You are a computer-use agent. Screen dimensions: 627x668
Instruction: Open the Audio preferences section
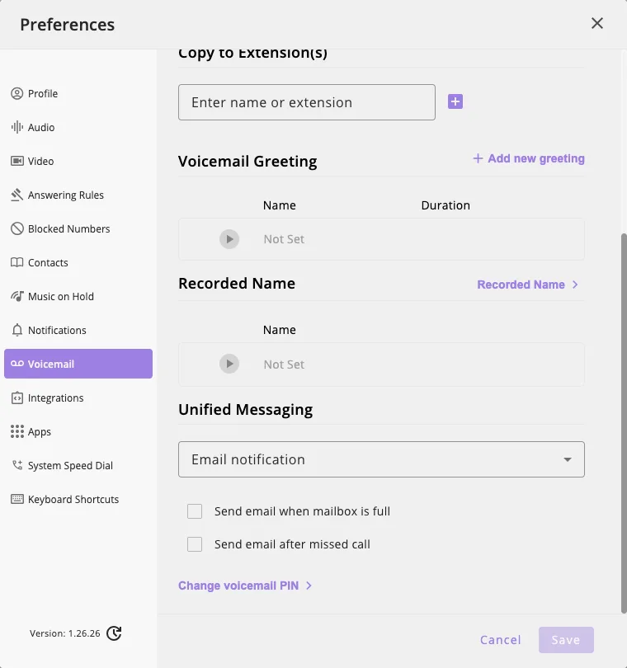(78, 127)
